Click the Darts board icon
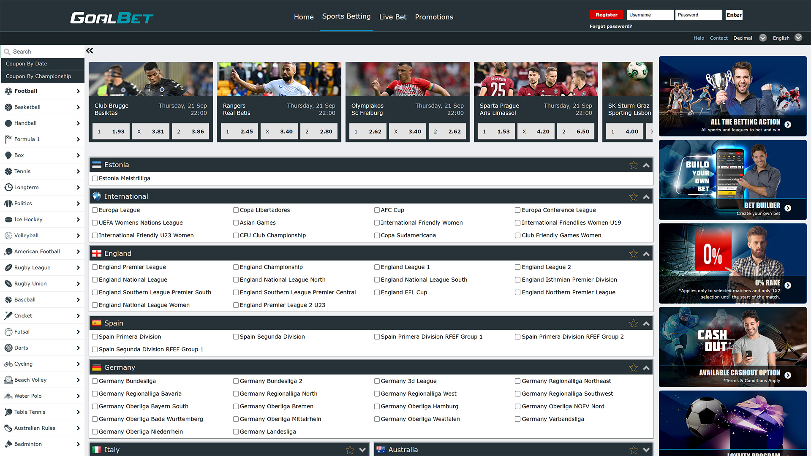This screenshot has width=811, height=456. coord(8,348)
